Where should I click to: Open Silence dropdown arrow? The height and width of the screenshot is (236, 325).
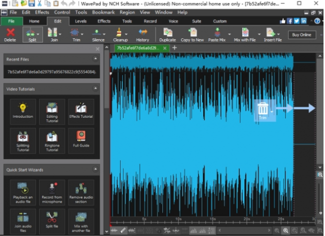coord(104,34)
